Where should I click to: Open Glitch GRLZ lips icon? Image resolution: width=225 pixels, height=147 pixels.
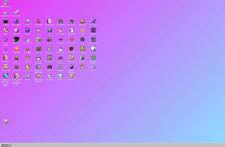click(x=71, y=40)
